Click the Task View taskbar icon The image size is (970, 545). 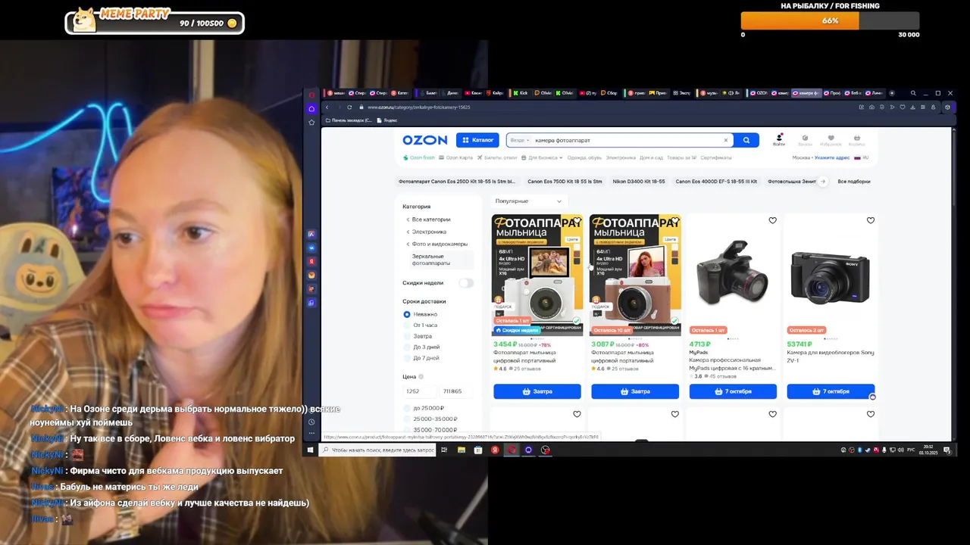(x=444, y=450)
